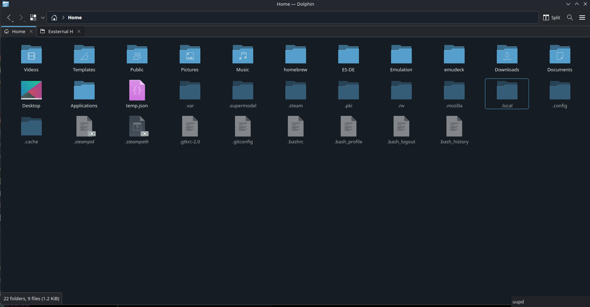
Task: Open the Dolphin window menu icon in the titlebar
Action: 6,4
